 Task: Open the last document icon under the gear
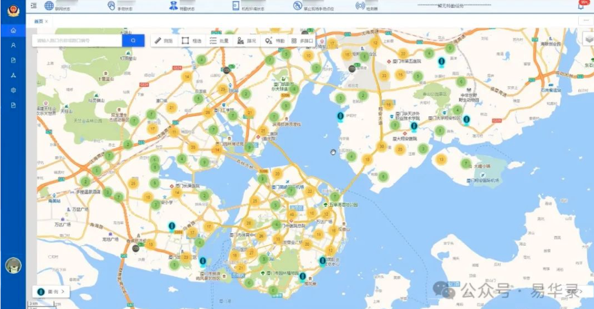point(14,105)
